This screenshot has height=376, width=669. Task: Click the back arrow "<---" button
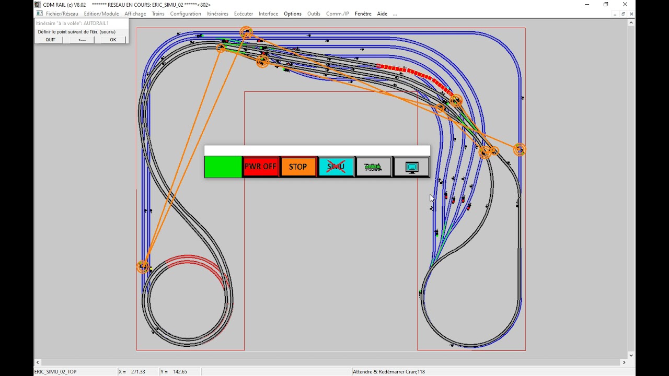82,40
